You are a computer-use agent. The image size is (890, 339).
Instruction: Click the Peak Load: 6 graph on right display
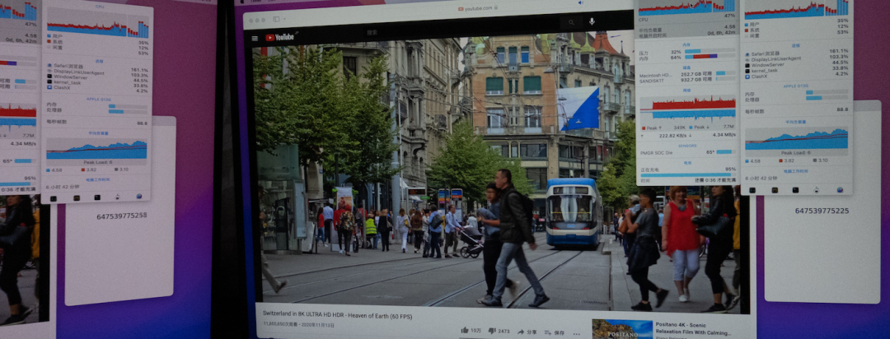pos(796,140)
